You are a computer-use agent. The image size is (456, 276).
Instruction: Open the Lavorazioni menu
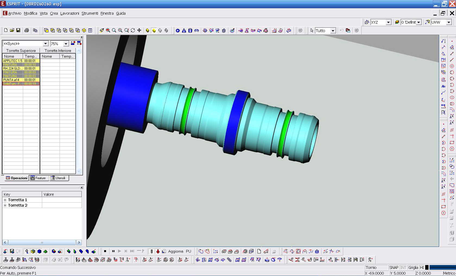point(69,13)
